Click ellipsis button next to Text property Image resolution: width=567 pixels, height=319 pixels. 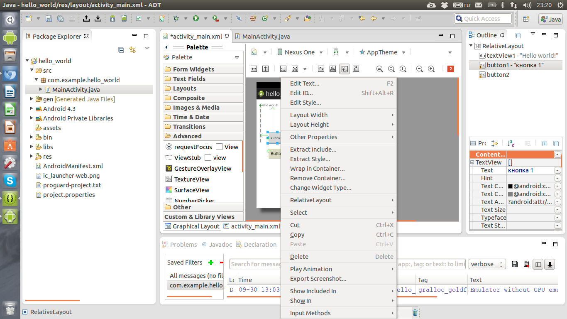click(x=557, y=170)
